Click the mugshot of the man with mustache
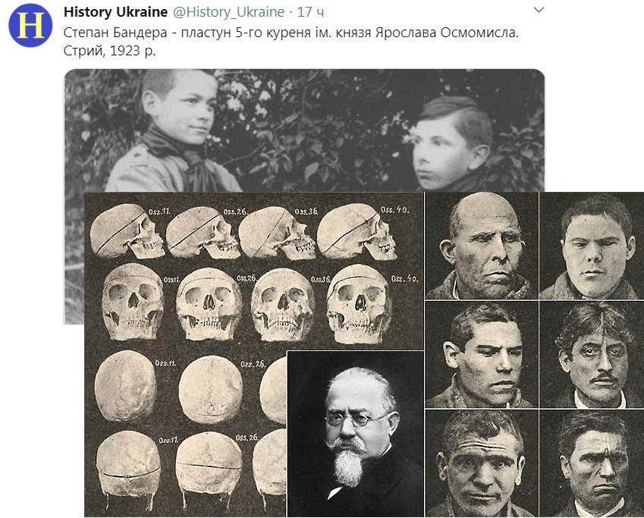 [592, 355]
